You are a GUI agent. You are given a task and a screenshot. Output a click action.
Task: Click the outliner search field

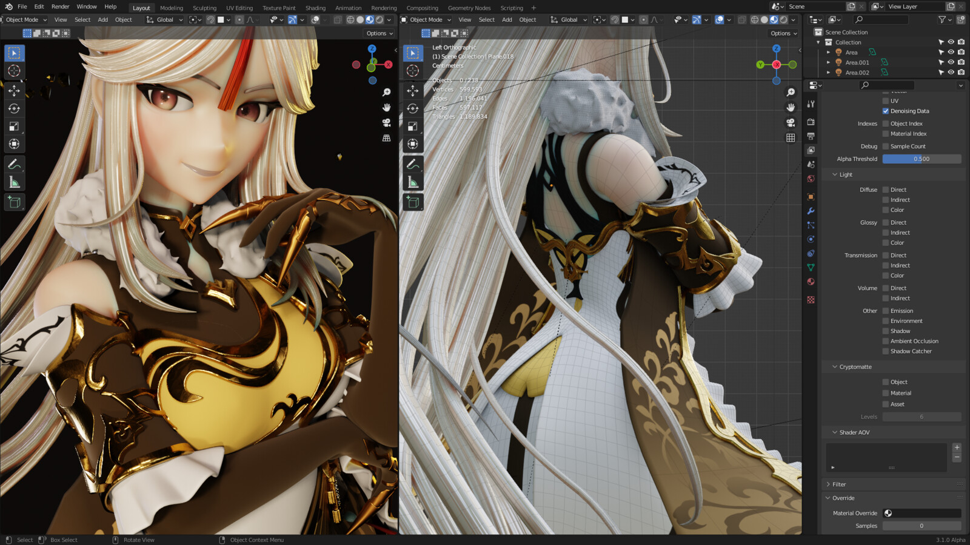tap(880, 20)
